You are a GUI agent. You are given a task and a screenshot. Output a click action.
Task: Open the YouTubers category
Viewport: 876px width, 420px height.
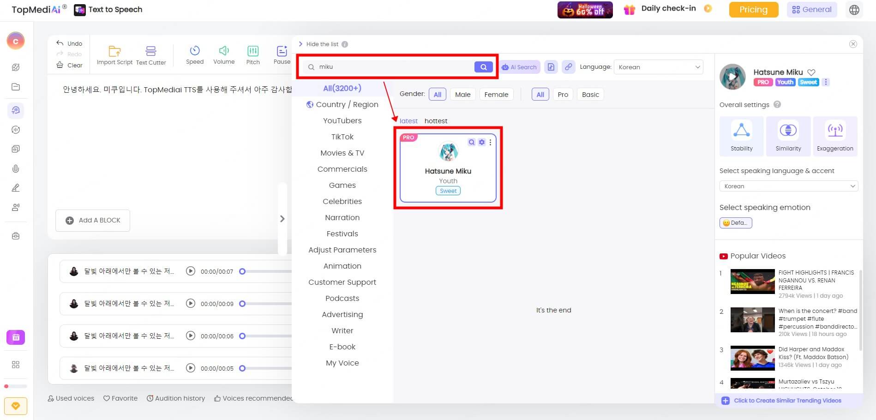tap(342, 120)
